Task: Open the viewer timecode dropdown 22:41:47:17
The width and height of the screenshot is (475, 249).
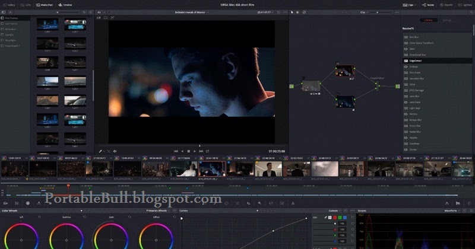Action: pos(265,12)
